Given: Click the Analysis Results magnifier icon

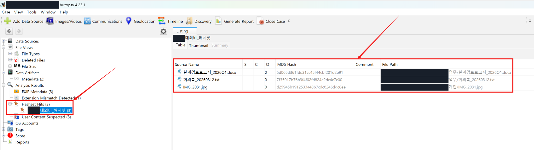Looking at the screenshot, I should tap(10, 85).
